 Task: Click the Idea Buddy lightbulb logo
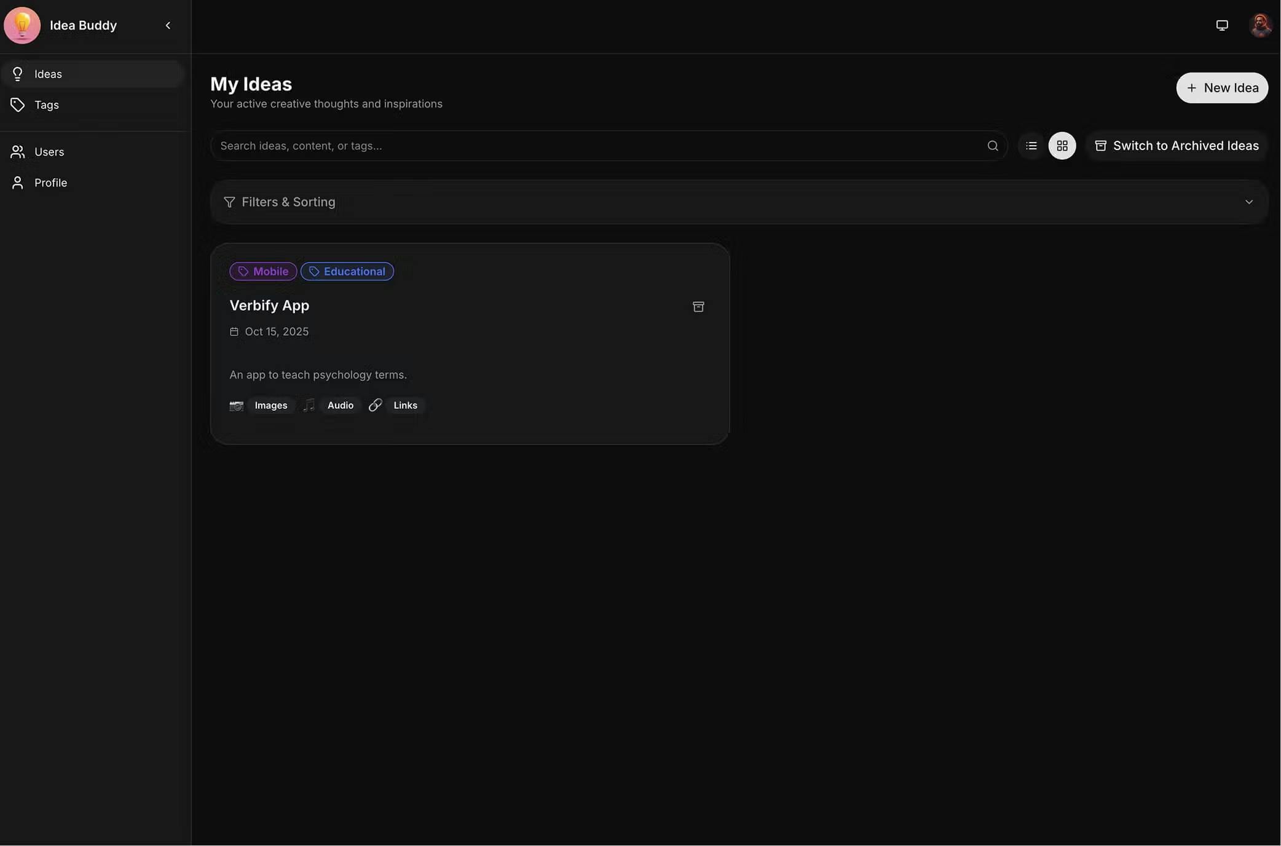pyautogui.click(x=22, y=25)
